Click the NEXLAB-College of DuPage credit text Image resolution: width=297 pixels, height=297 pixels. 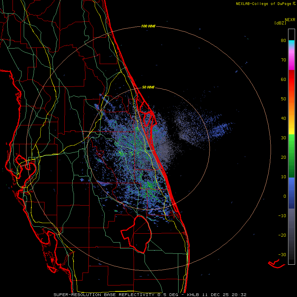[x=264, y=4]
